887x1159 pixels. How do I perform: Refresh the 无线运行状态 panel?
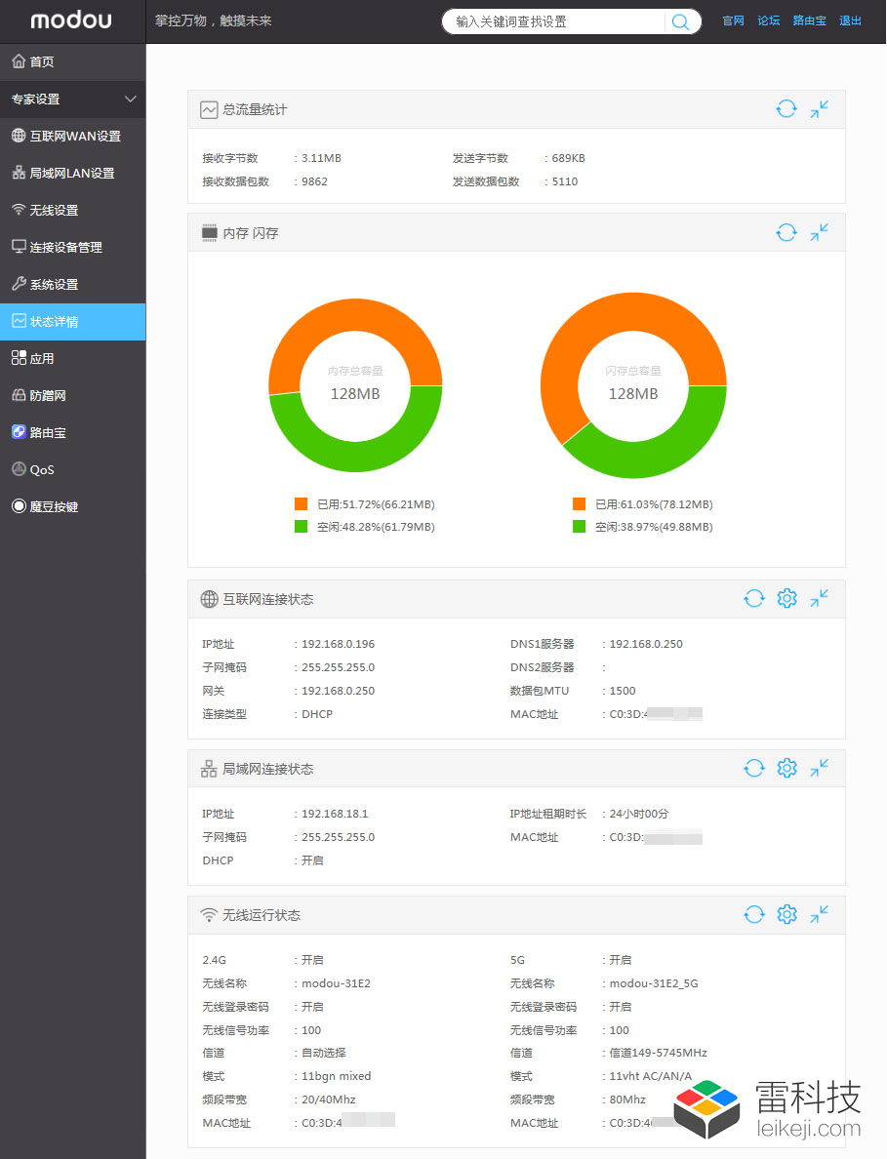point(753,914)
